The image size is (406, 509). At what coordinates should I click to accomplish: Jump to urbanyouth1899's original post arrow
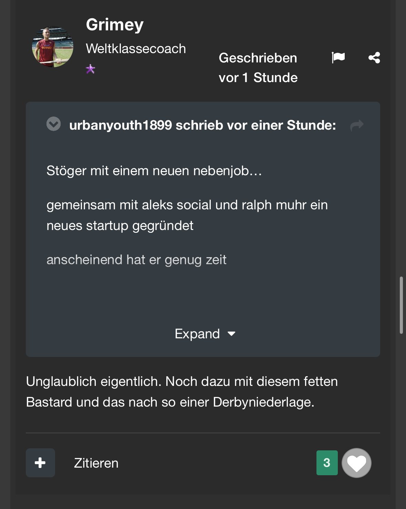click(x=357, y=125)
